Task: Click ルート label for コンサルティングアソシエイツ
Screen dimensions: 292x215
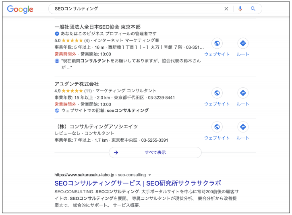Action: [x=243, y=138]
